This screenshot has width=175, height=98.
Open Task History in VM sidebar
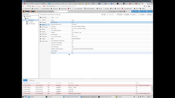(45, 27)
